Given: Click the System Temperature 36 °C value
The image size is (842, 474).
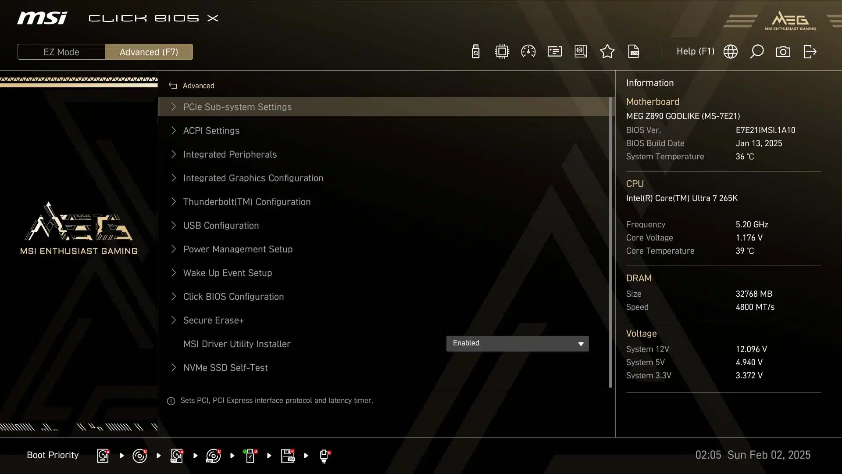Looking at the screenshot, I should (745, 156).
